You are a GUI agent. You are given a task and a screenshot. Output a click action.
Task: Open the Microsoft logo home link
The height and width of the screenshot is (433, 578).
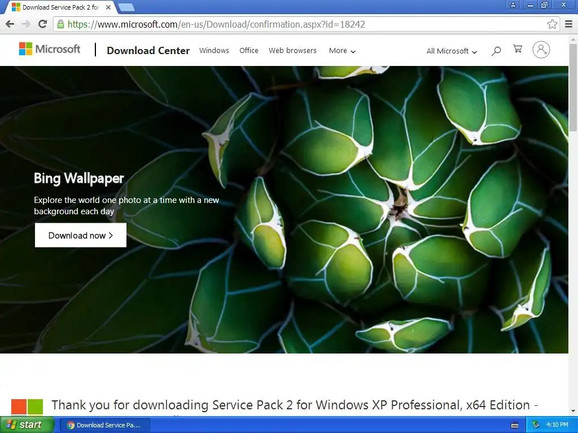click(50, 49)
